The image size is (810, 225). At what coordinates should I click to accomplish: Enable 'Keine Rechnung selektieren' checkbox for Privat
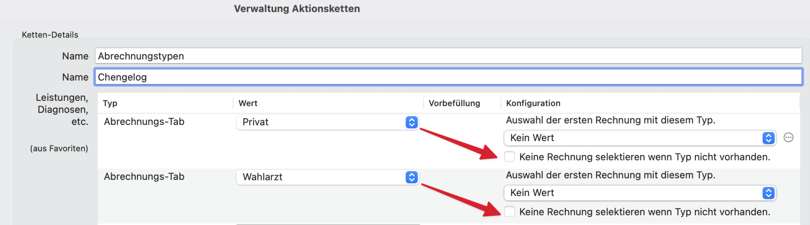[x=509, y=157]
